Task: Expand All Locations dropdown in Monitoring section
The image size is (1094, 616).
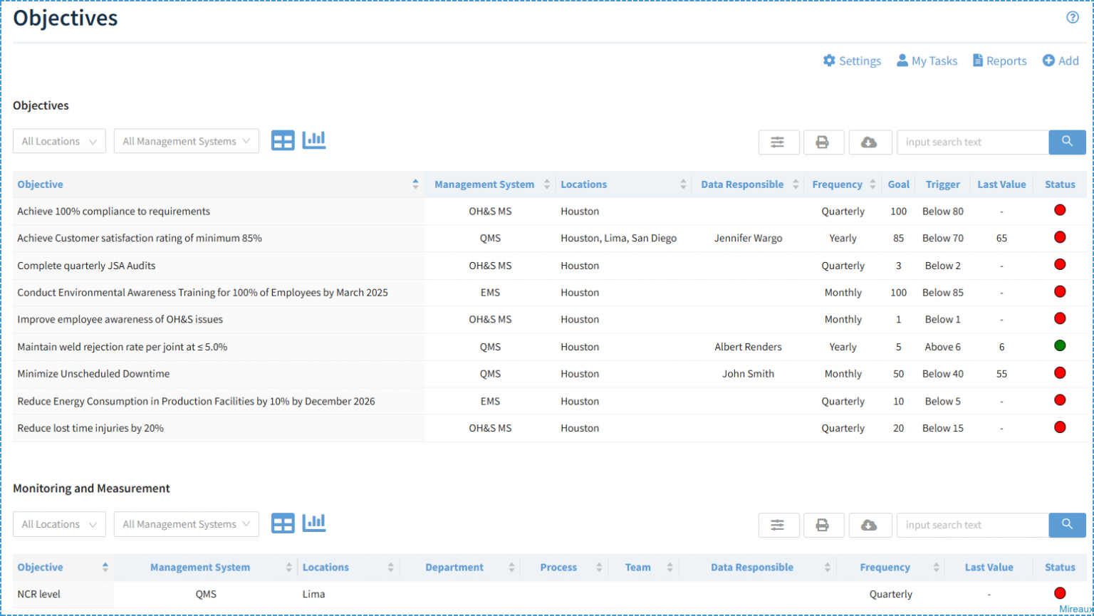Action: (x=59, y=524)
